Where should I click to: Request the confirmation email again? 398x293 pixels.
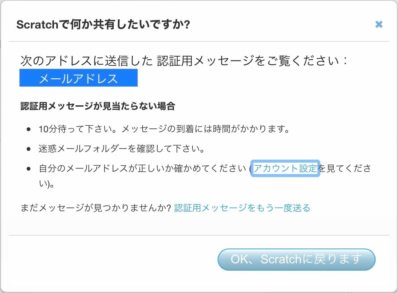[x=242, y=208]
